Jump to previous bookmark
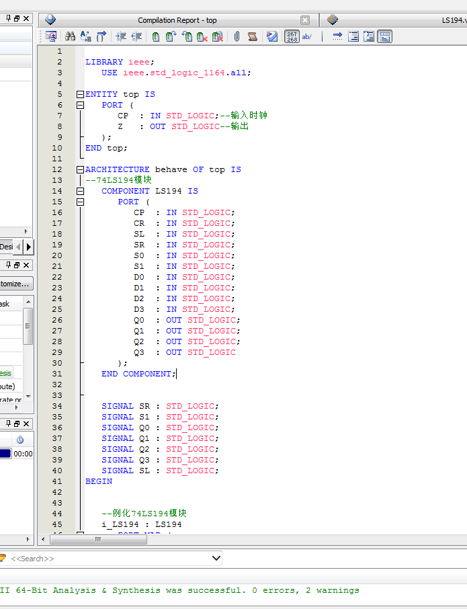The image size is (467, 609). 187,36
